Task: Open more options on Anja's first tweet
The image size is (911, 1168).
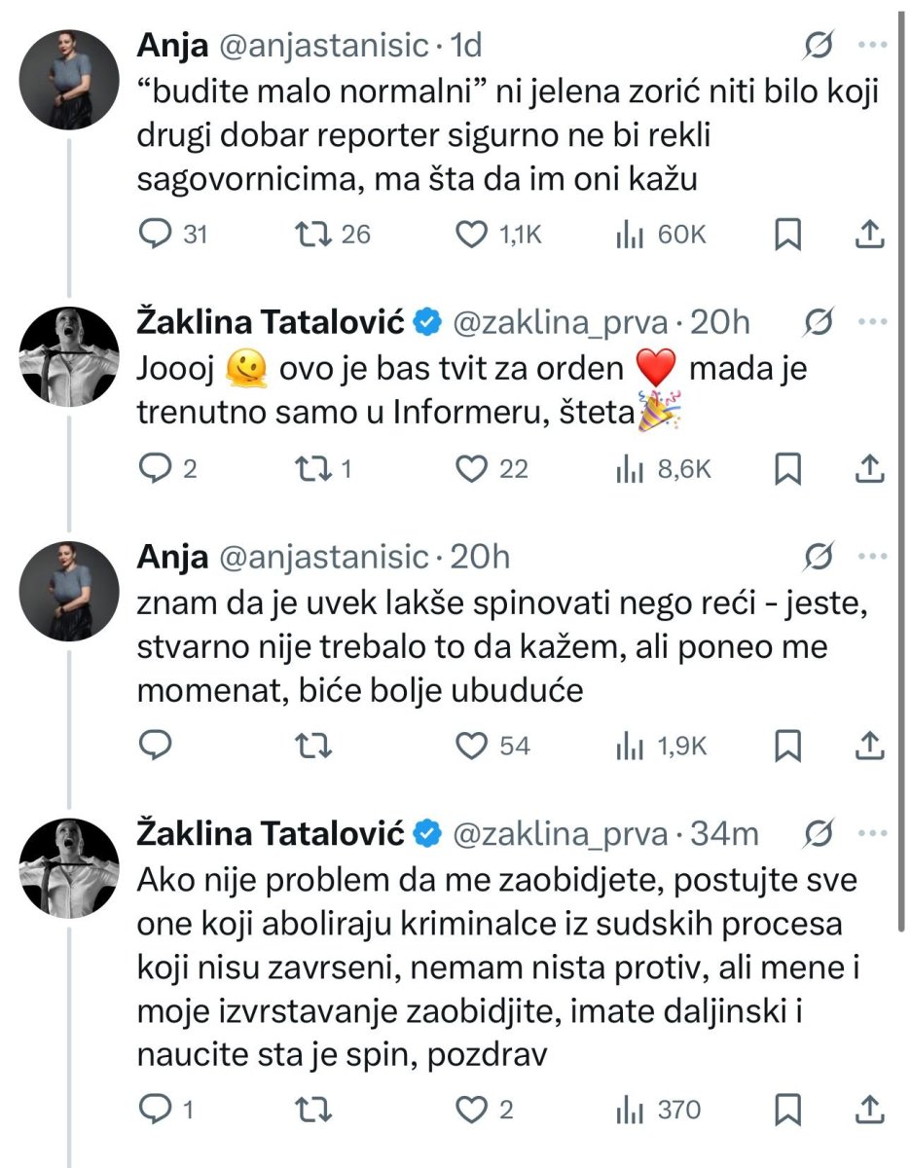Action: (x=871, y=45)
